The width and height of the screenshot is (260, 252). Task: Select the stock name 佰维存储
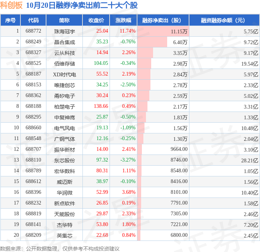65,64
